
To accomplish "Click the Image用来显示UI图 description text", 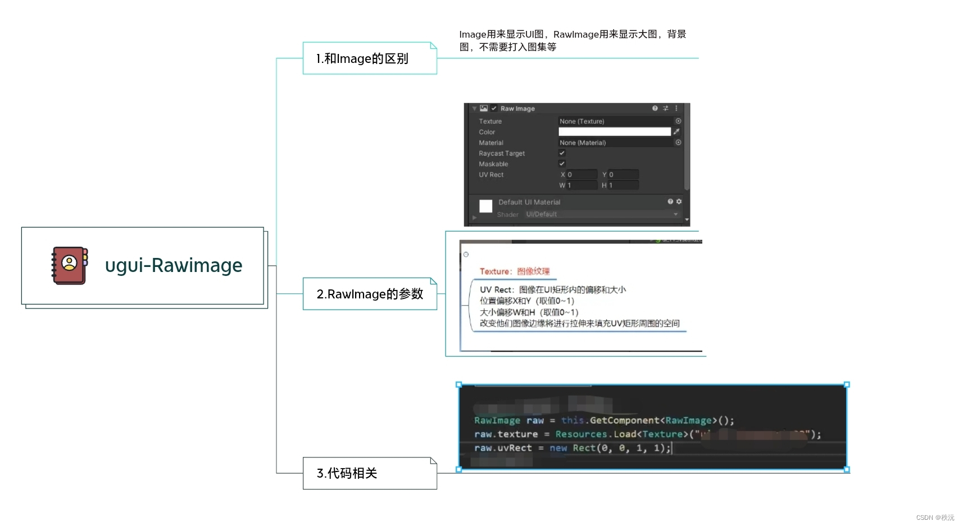I will [x=573, y=40].
